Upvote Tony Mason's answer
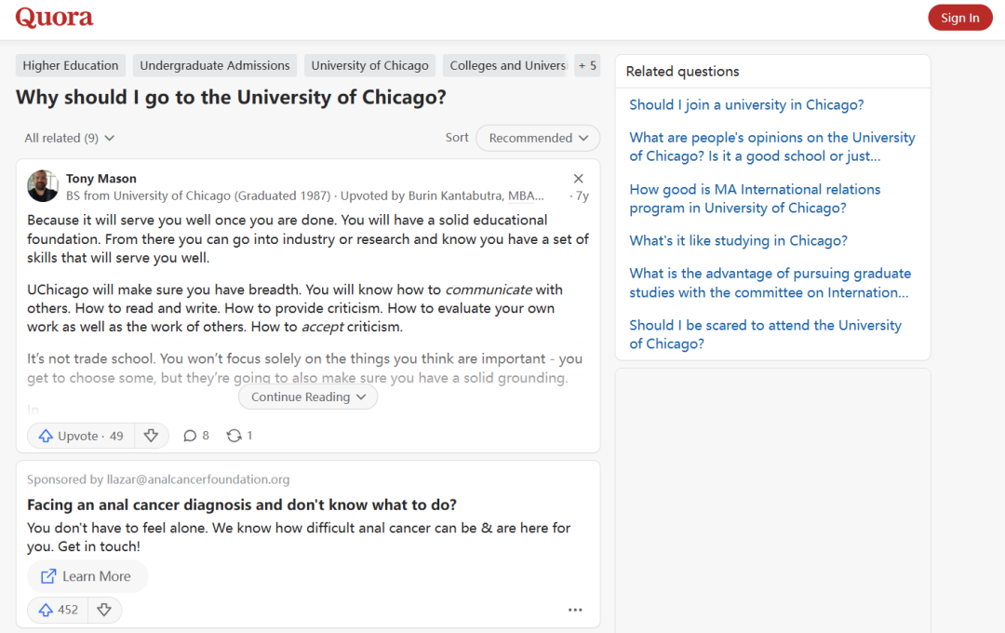The width and height of the screenshot is (1005, 633). (x=80, y=436)
